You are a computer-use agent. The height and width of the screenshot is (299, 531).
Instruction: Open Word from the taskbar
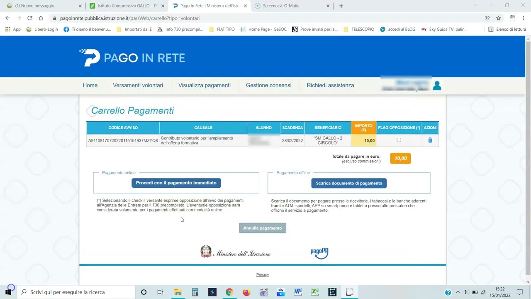pyautogui.click(x=298, y=292)
